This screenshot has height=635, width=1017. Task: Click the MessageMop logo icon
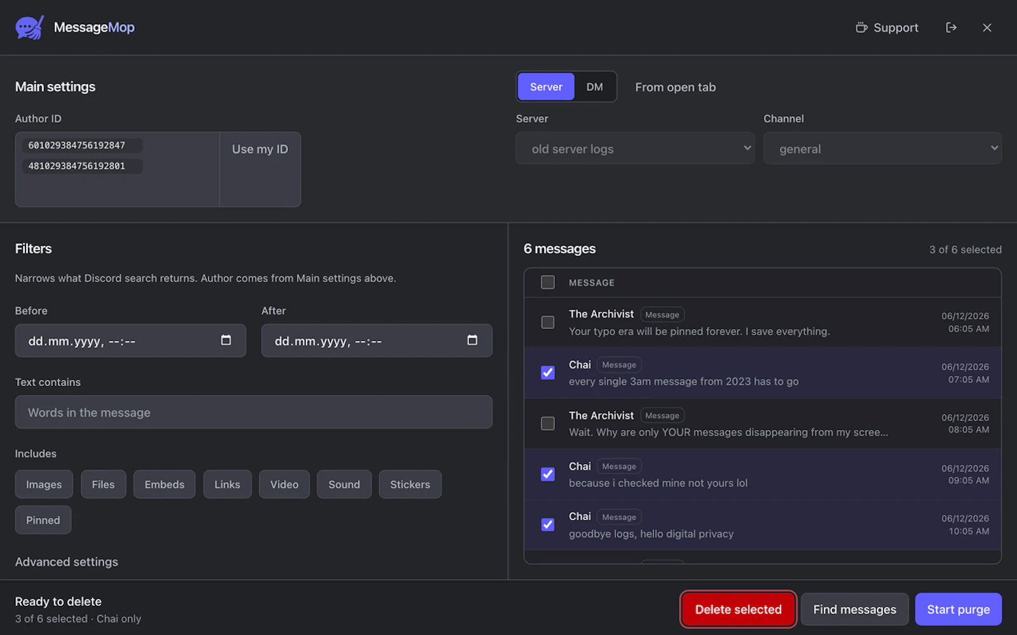tap(29, 27)
